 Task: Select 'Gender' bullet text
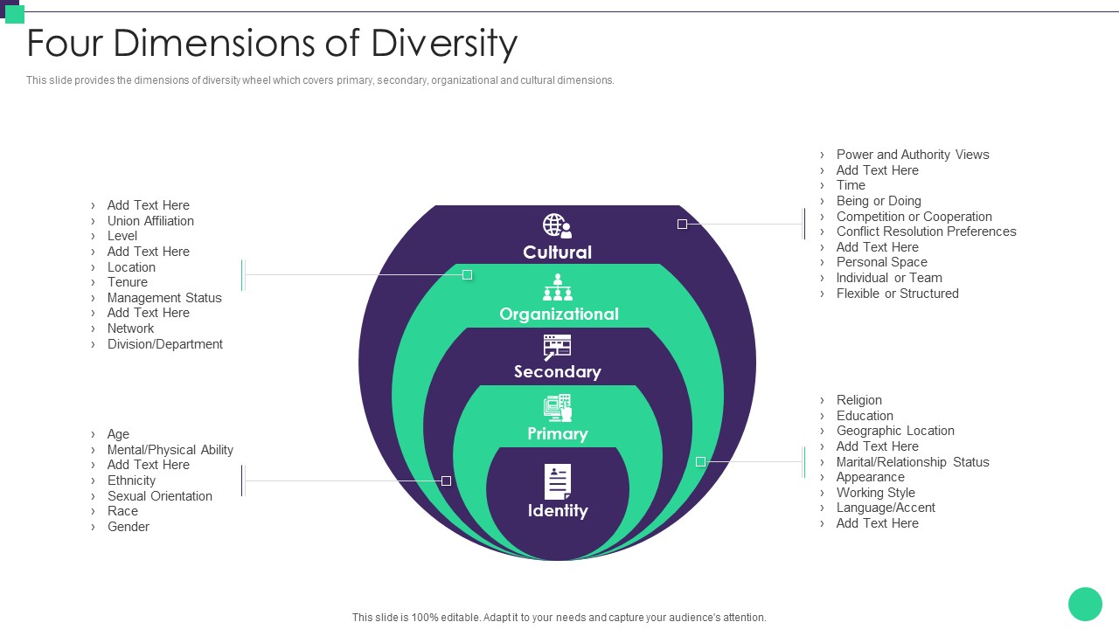point(129,527)
